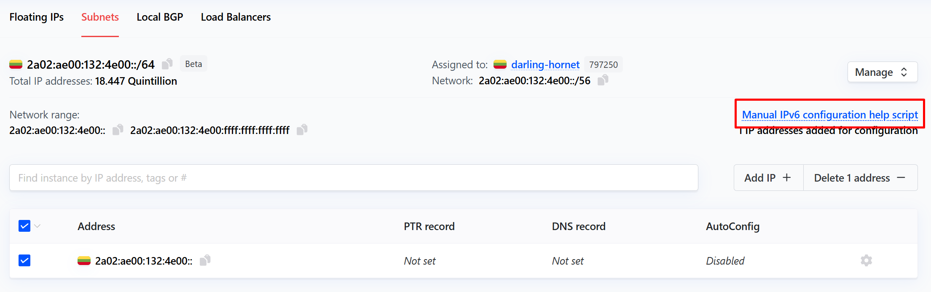This screenshot has height=292, width=931.
Task: Select the Subnets tab
Action: (x=100, y=17)
